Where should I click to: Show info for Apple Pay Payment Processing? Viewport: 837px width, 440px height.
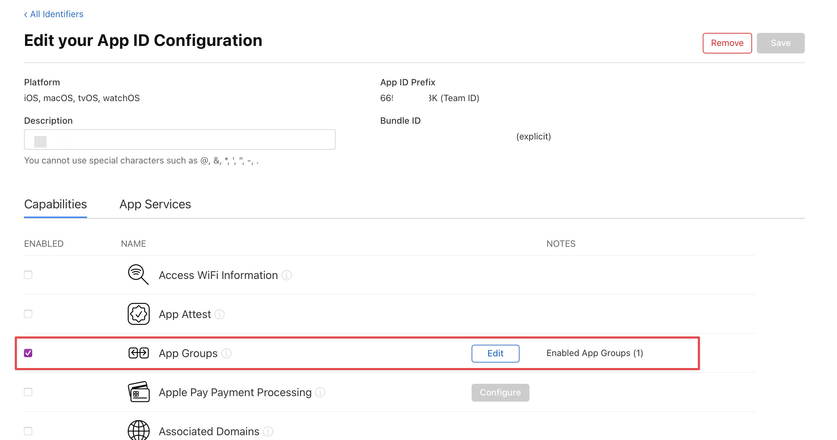(x=320, y=392)
